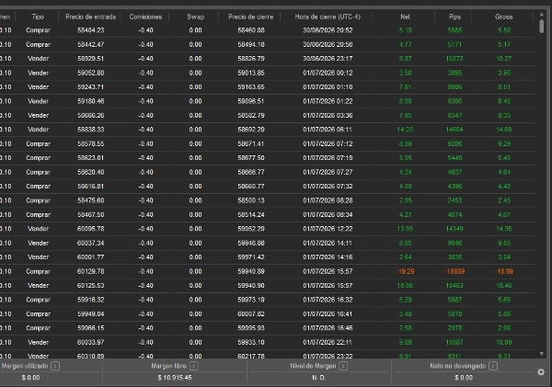Select entry price 58929.51
This screenshot has width=552, height=387.
pyautogui.click(x=91, y=59)
